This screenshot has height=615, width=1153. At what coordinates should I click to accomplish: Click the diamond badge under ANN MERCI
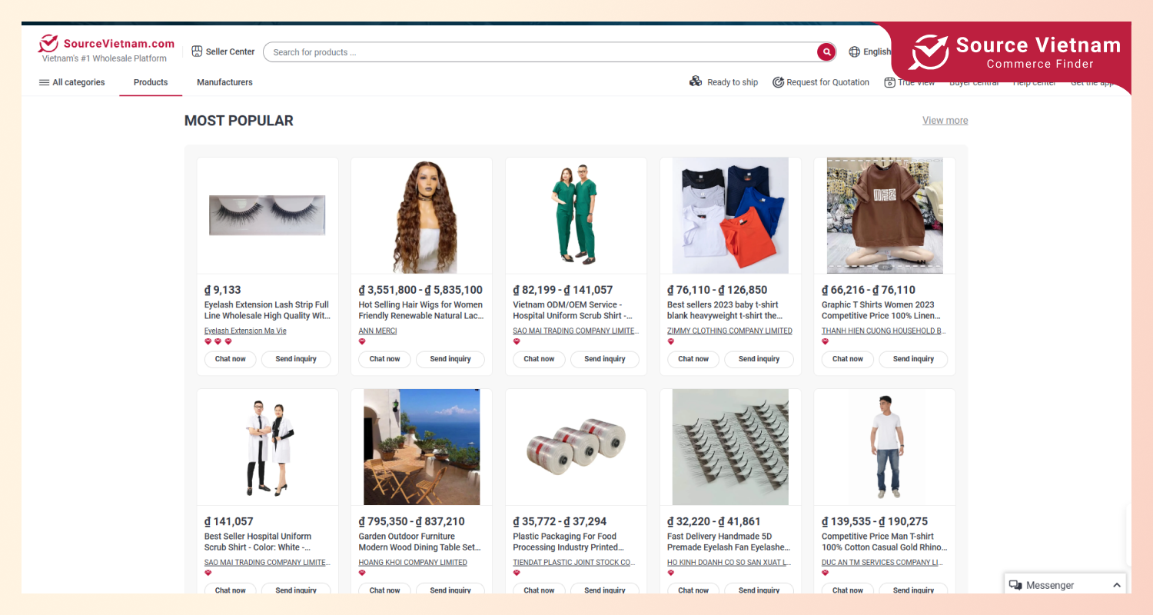(362, 342)
